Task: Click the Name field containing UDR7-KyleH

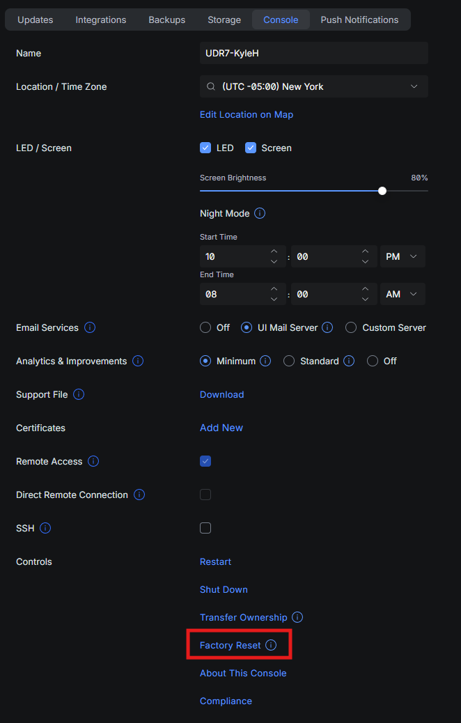Action: [x=313, y=53]
